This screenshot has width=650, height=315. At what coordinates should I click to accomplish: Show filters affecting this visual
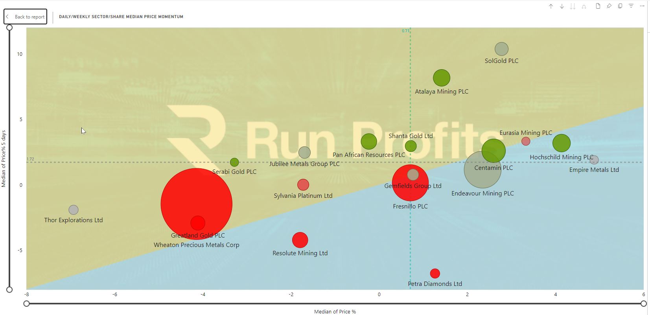[631, 6]
